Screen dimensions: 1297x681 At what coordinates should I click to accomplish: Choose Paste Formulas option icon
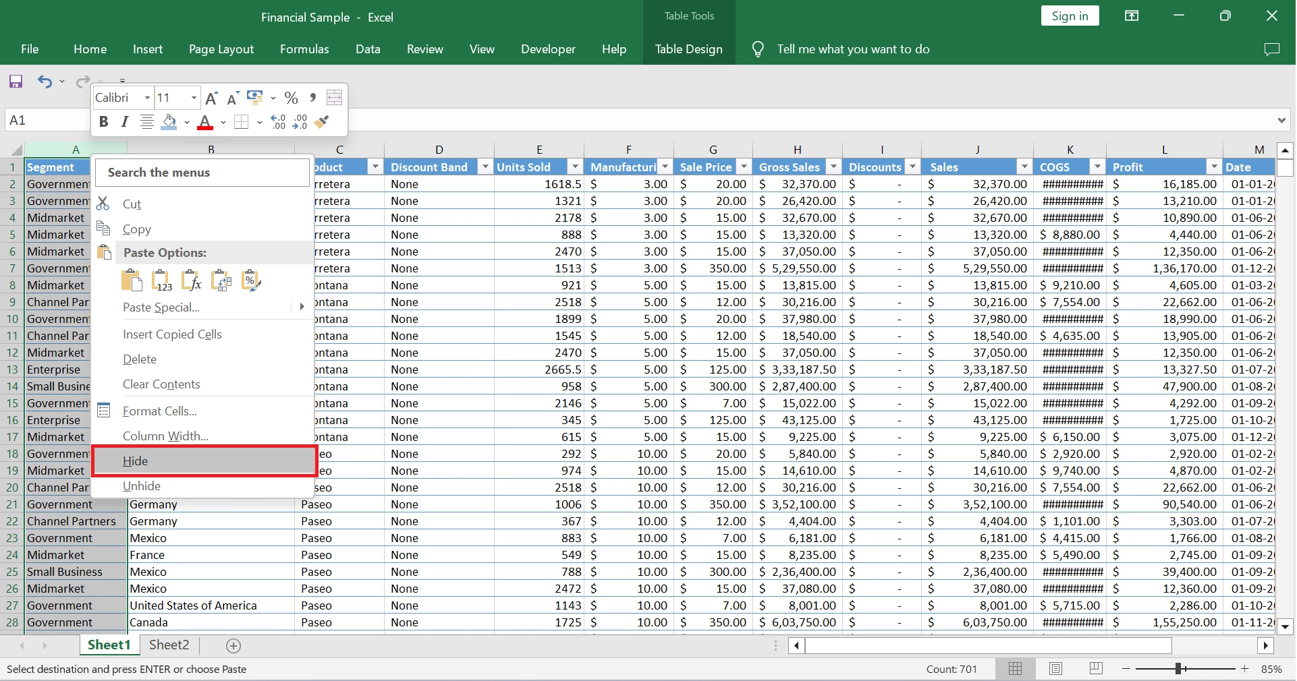(x=192, y=280)
